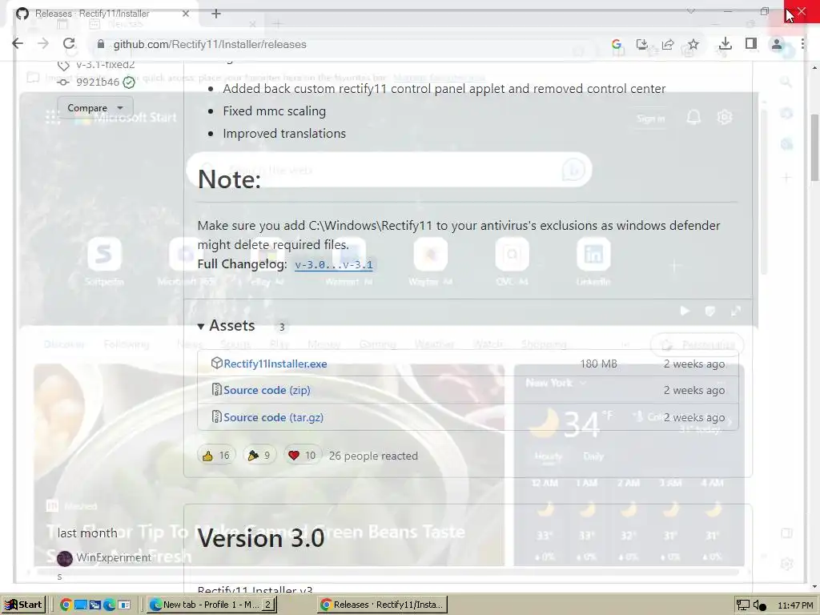
Task: Click the WinExperiment author link
Action: click(114, 557)
